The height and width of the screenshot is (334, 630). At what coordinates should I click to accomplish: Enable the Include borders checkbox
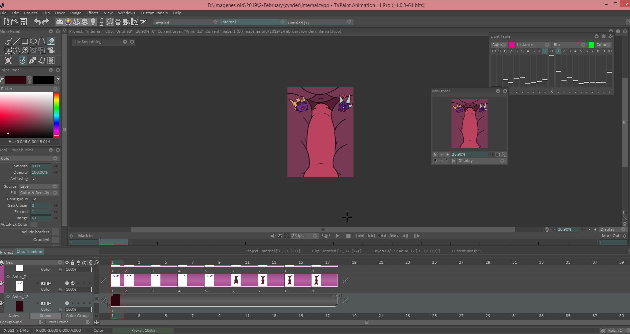[x=55, y=232]
